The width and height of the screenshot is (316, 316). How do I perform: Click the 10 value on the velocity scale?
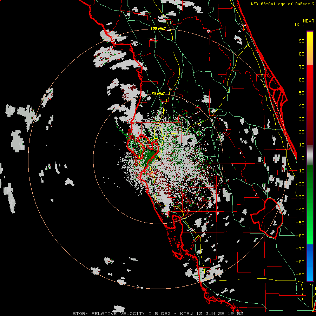302,145
